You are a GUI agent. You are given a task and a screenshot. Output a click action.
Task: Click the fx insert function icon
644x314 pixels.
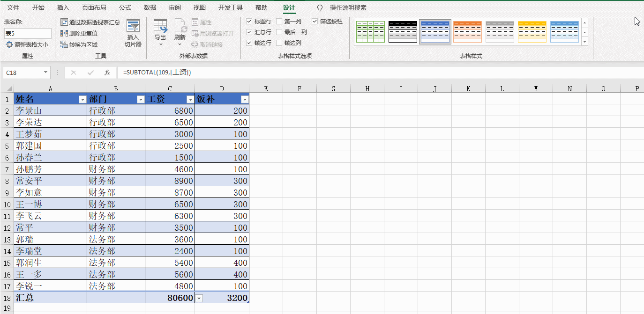pyautogui.click(x=107, y=73)
